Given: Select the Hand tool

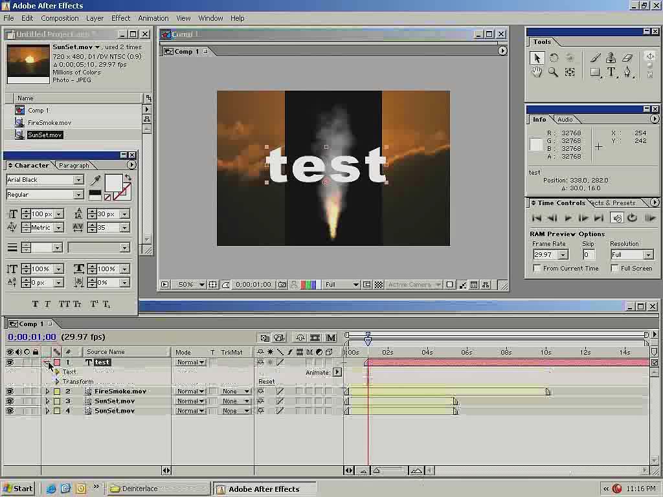Looking at the screenshot, I should pos(537,72).
